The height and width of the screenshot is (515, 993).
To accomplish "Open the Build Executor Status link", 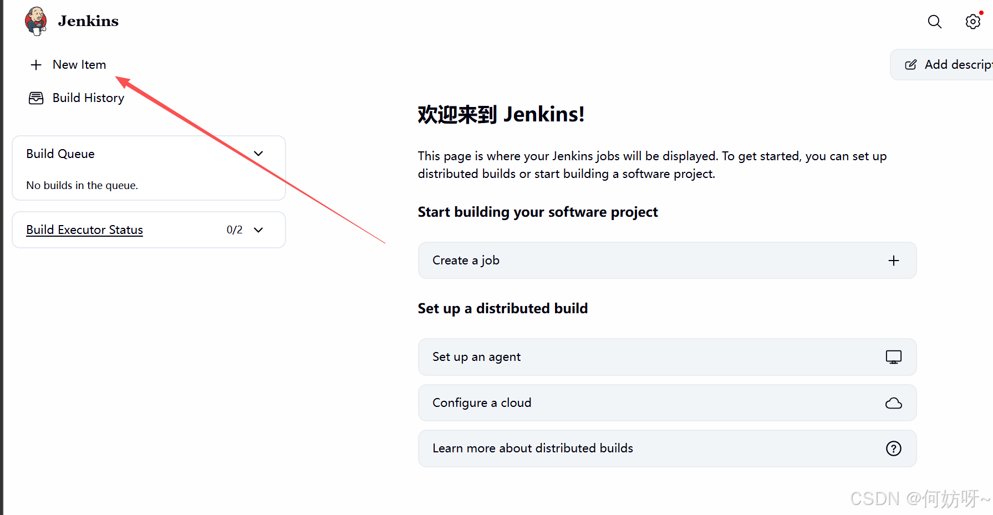I will pyautogui.click(x=85, y=230).
